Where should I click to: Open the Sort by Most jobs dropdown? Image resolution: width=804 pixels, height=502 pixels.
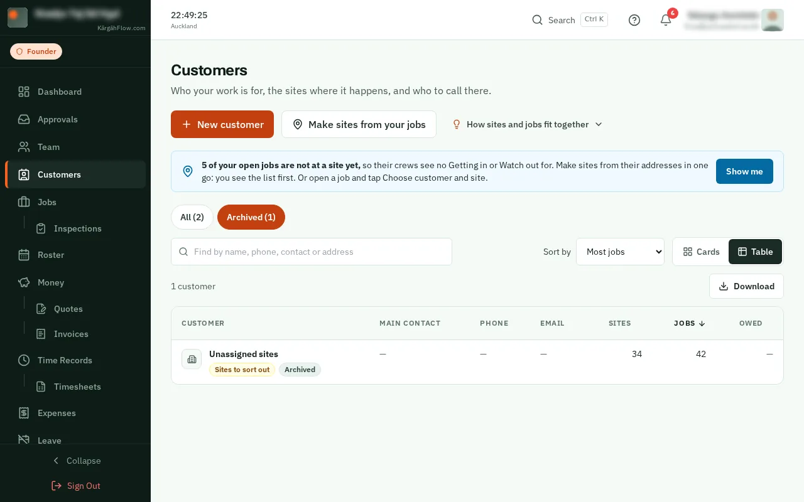620,252
